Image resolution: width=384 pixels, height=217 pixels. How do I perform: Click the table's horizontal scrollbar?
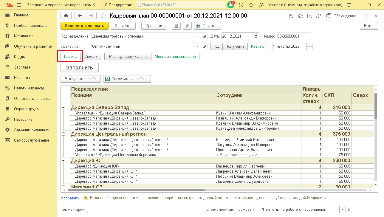[x=136, y=190]
